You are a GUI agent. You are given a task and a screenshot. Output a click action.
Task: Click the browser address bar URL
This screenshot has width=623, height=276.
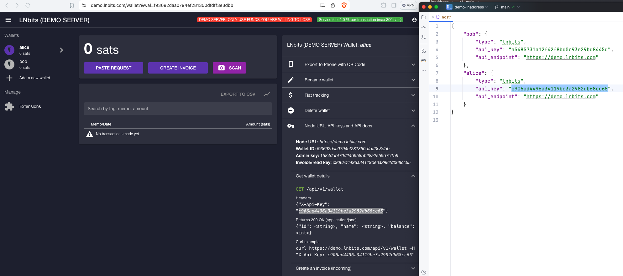pyautogui.click(x=162, y=5)
